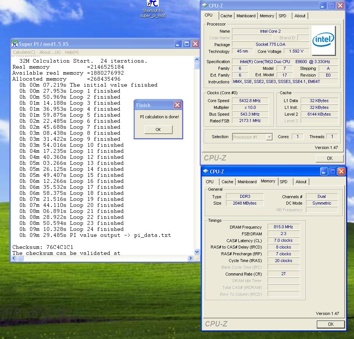Close the Super PI window
Screen dimensions: 354x339
pyautogui.click(x=195, y=44)
